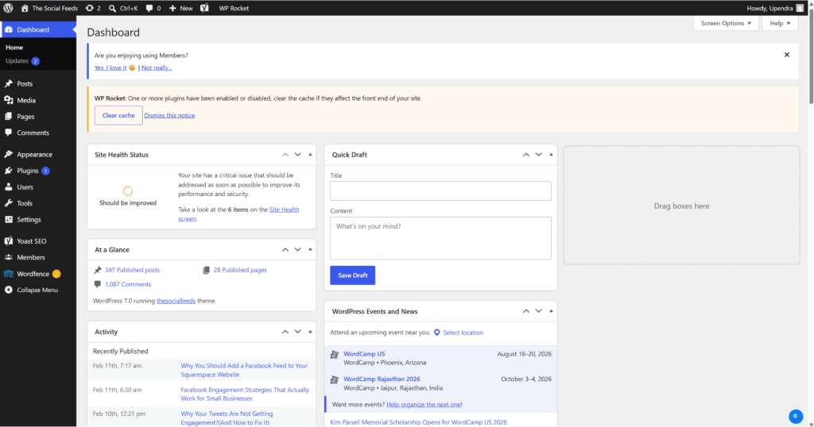Click Upendra's profile avatar
The width and height of the screenshot is (814, 427).
(800, 8)
